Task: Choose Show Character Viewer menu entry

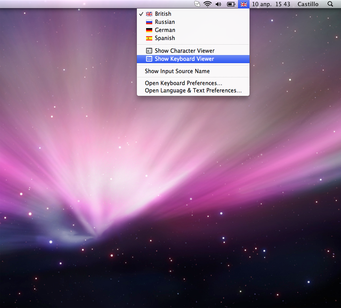Action: pos(184,51)
